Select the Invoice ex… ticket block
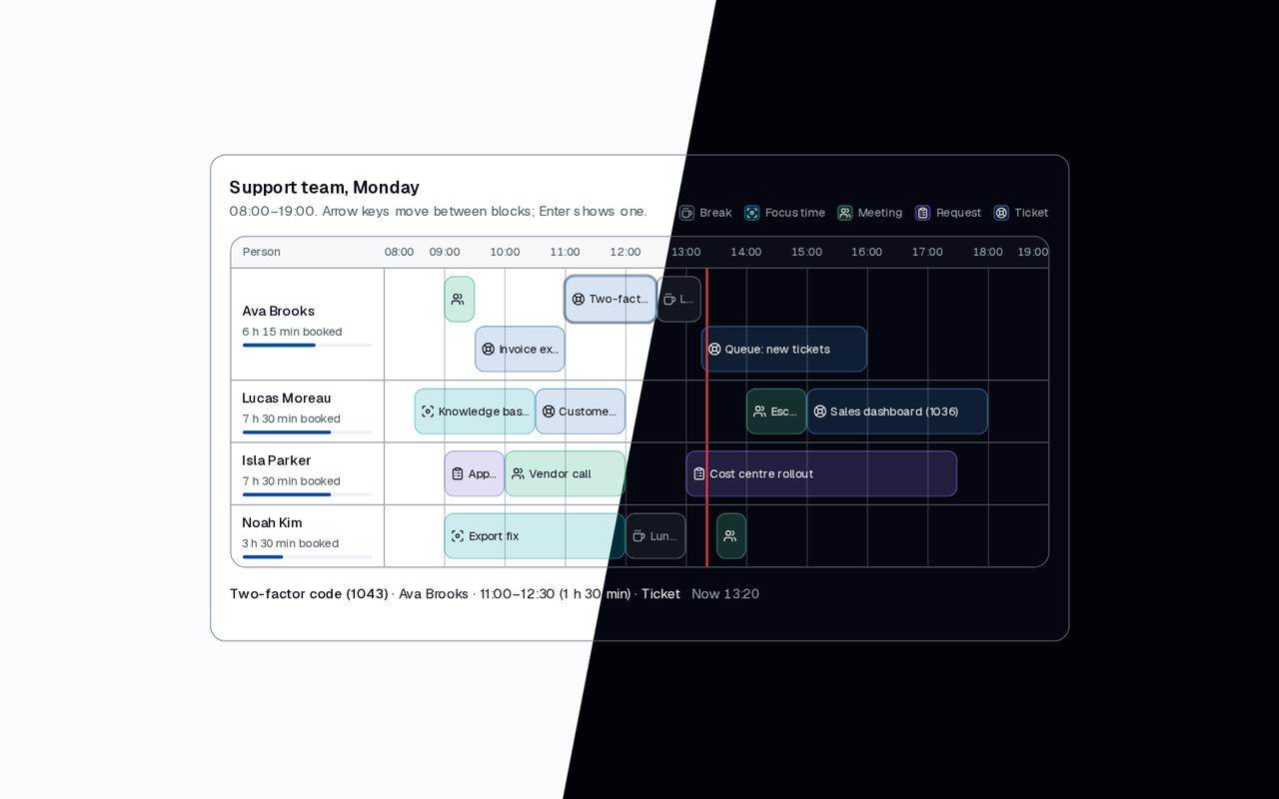 tap(520, 349)
